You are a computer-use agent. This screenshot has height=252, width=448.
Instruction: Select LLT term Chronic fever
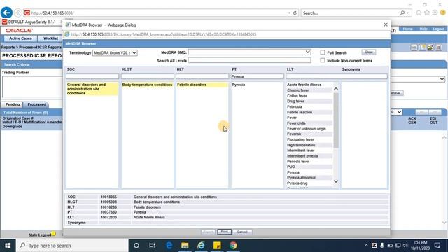[298, 90]
